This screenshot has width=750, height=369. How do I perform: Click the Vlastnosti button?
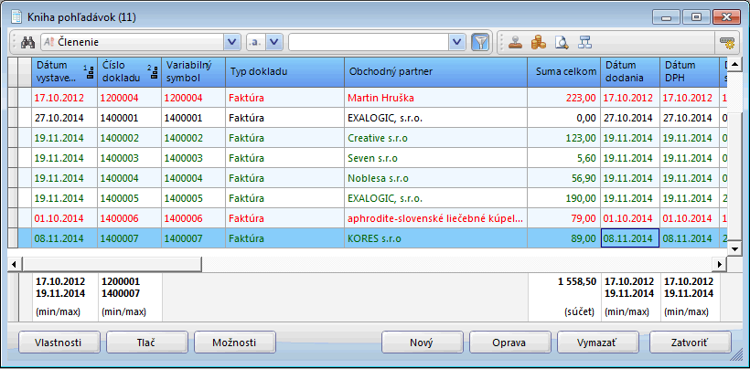pos(59,342)
